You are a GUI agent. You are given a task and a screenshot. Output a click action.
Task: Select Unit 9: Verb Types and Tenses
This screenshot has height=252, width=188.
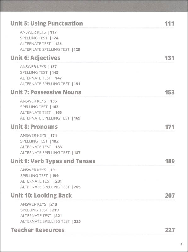click(53, 161)
